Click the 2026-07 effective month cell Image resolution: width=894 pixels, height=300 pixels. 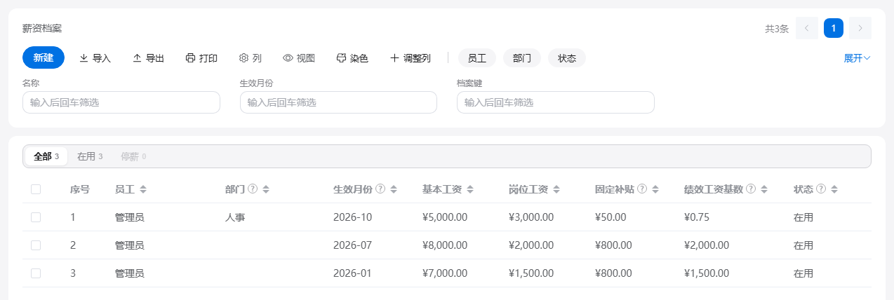[x=352, y=245]
